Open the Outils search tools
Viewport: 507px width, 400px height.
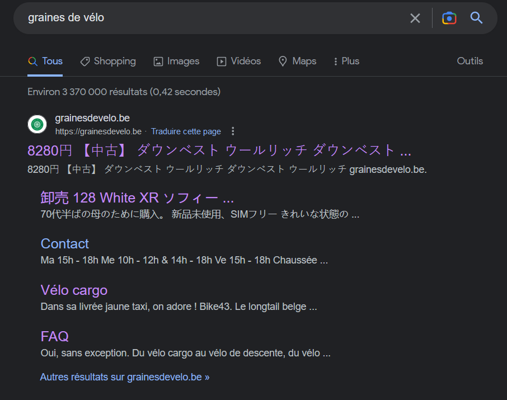[x=470, y=62]
